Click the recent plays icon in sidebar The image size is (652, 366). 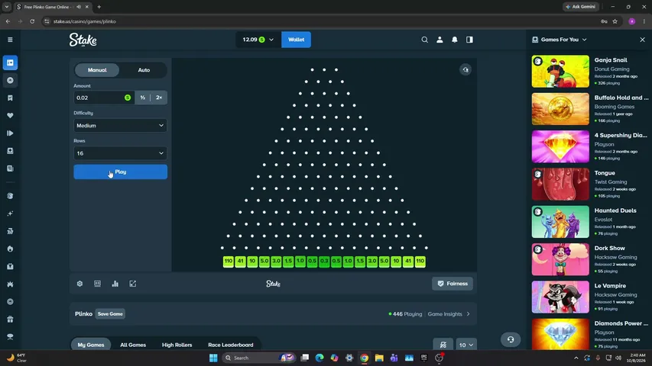[10, 133]
